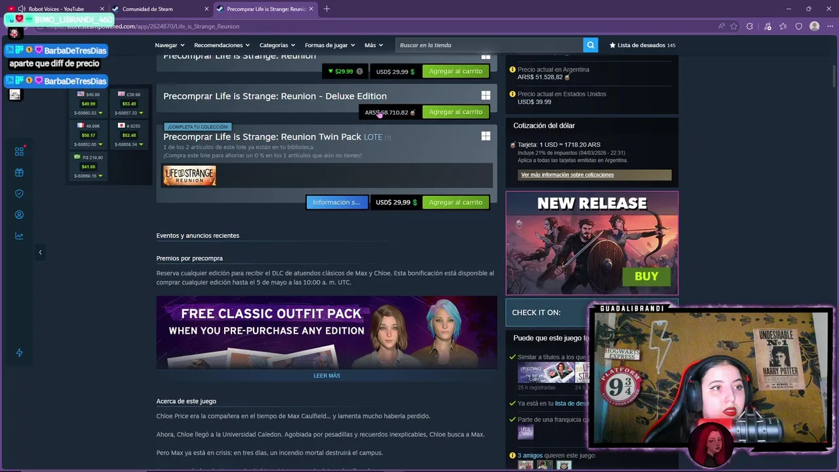Collapse the left sidebar with arrow

coord(40,252)
